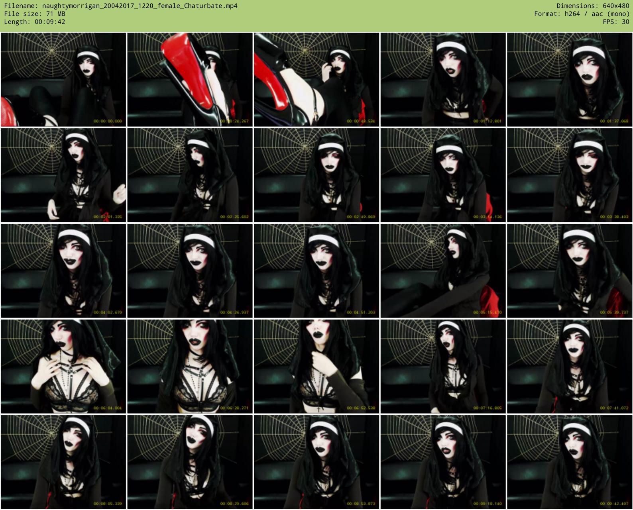This screenshot has width=633, height=510.
Task: Click the "Length: 00:09:42" text
Action: [35, 22]
